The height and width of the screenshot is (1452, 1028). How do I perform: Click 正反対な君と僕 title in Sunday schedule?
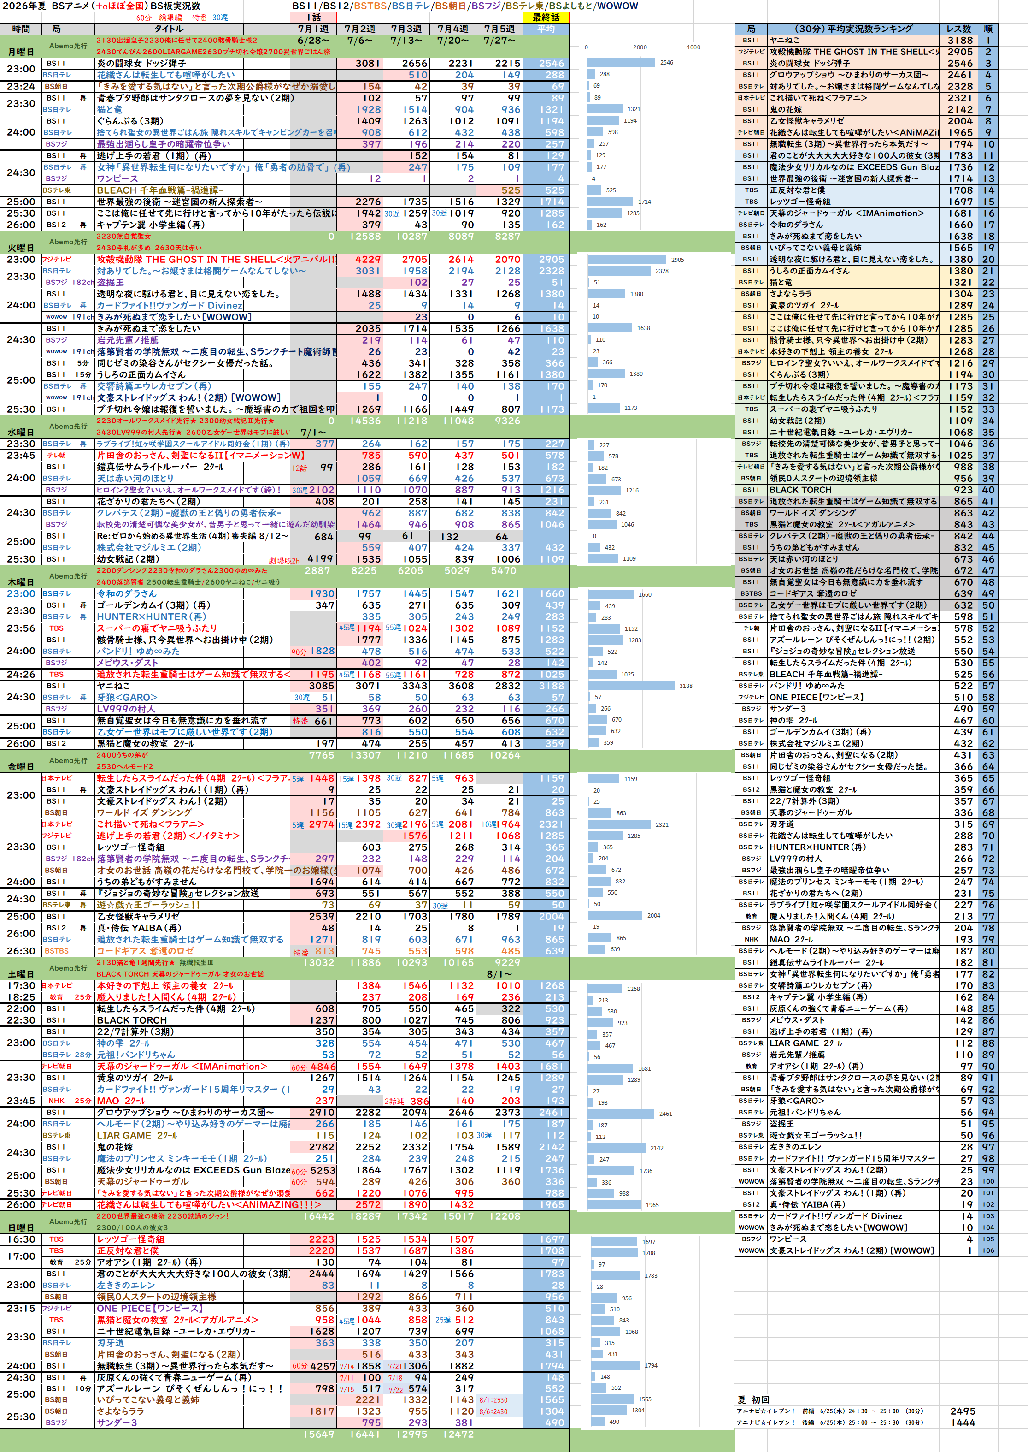tap(128, 1250)
